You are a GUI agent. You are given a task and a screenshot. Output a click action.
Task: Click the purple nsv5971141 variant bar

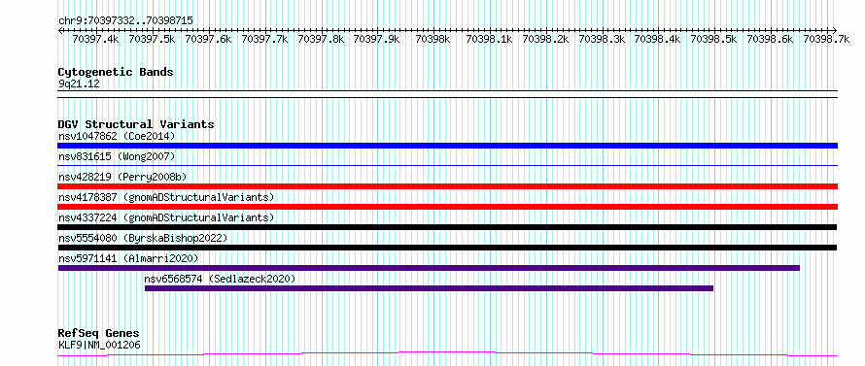tap(429, 268)
